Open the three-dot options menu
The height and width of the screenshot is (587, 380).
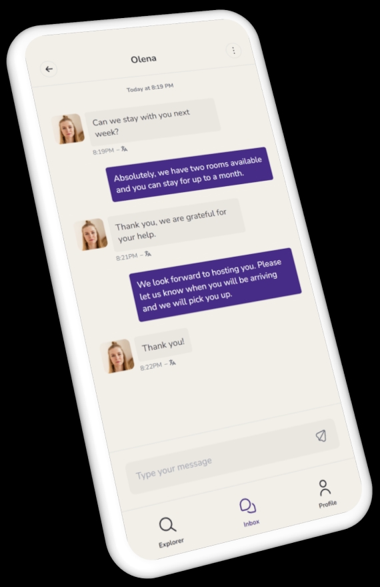point(234,50)
